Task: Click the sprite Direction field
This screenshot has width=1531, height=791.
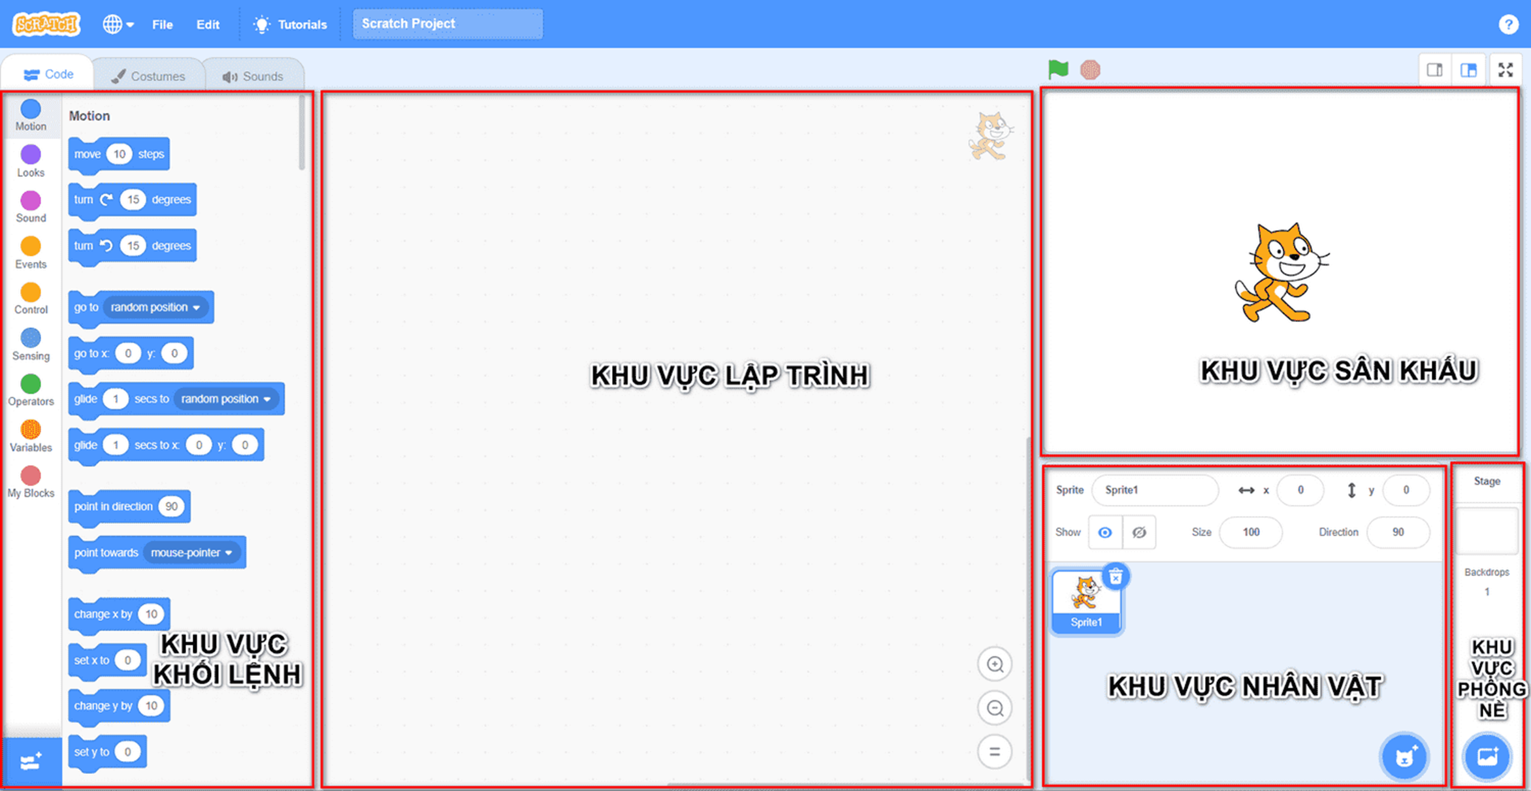Action: click(1398, 532)
